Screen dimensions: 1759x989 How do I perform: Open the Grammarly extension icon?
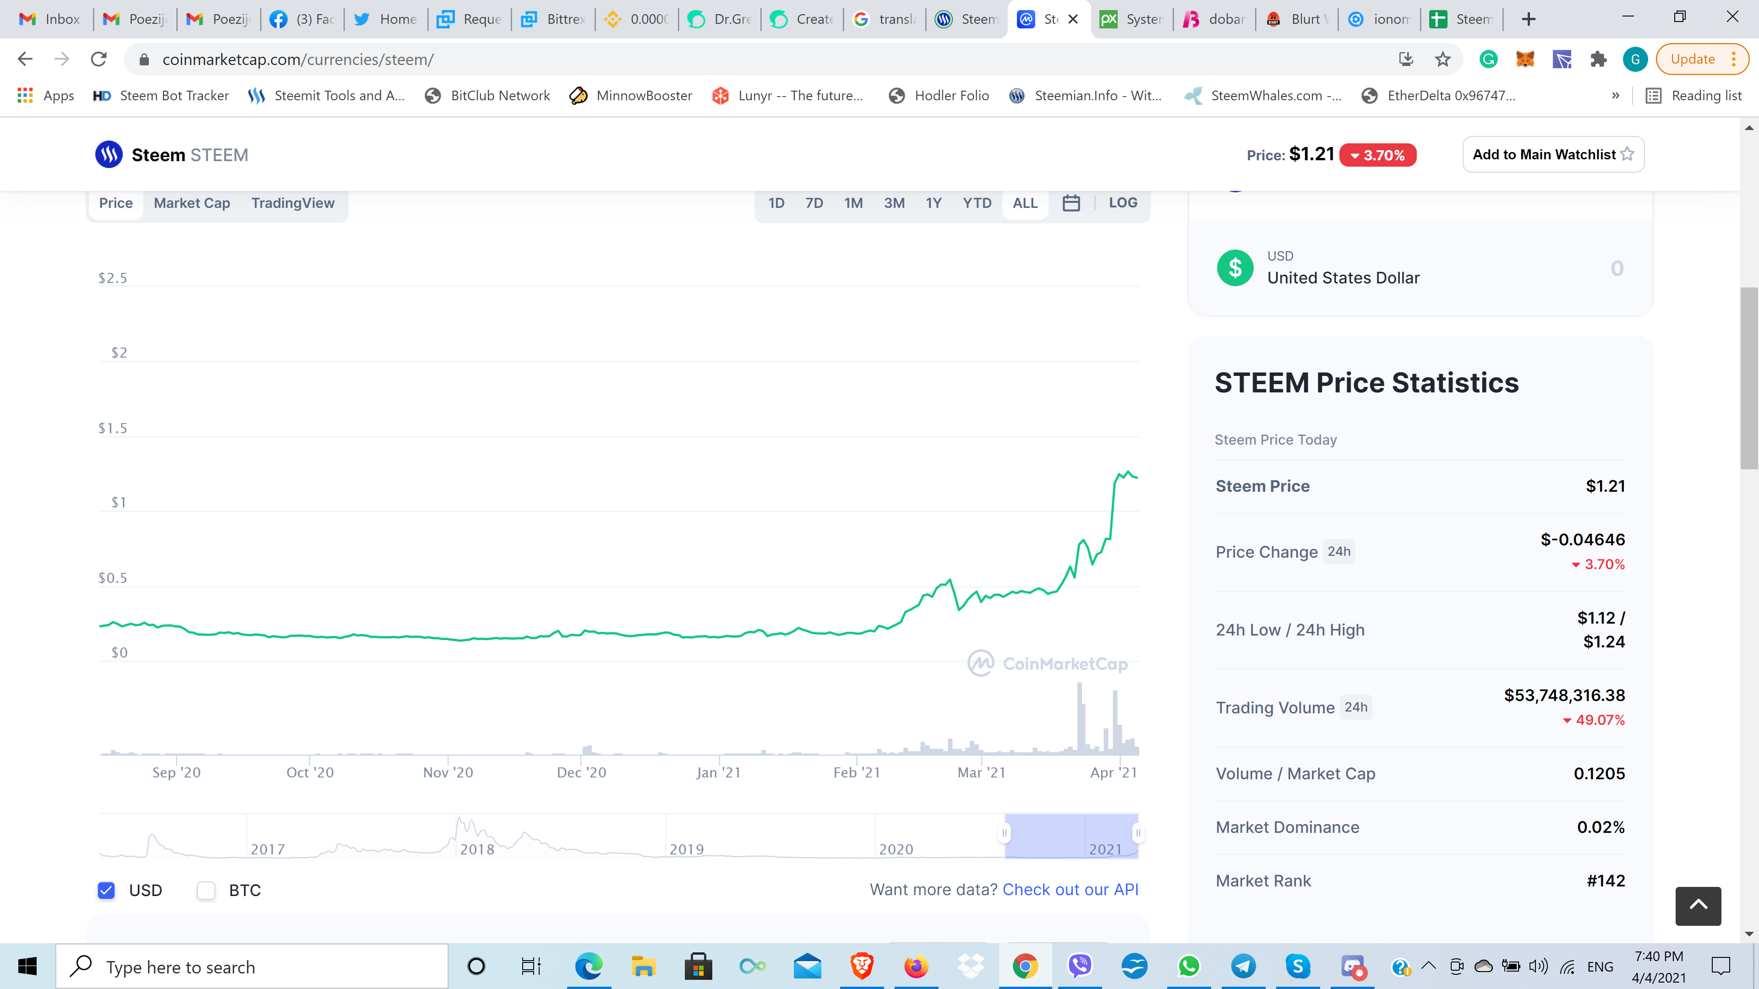point(1488,60)
